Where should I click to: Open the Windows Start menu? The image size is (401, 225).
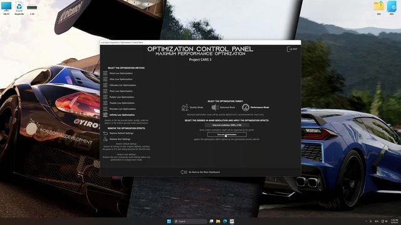click(x=169, y=221)
